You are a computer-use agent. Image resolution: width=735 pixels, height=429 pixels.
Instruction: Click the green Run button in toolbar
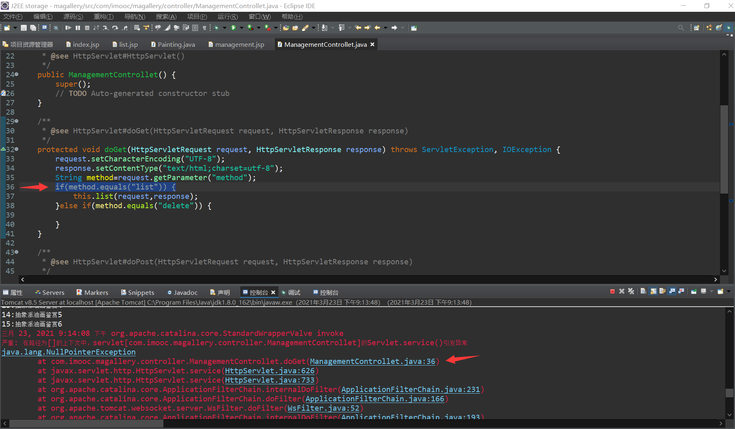coord(233,28)
